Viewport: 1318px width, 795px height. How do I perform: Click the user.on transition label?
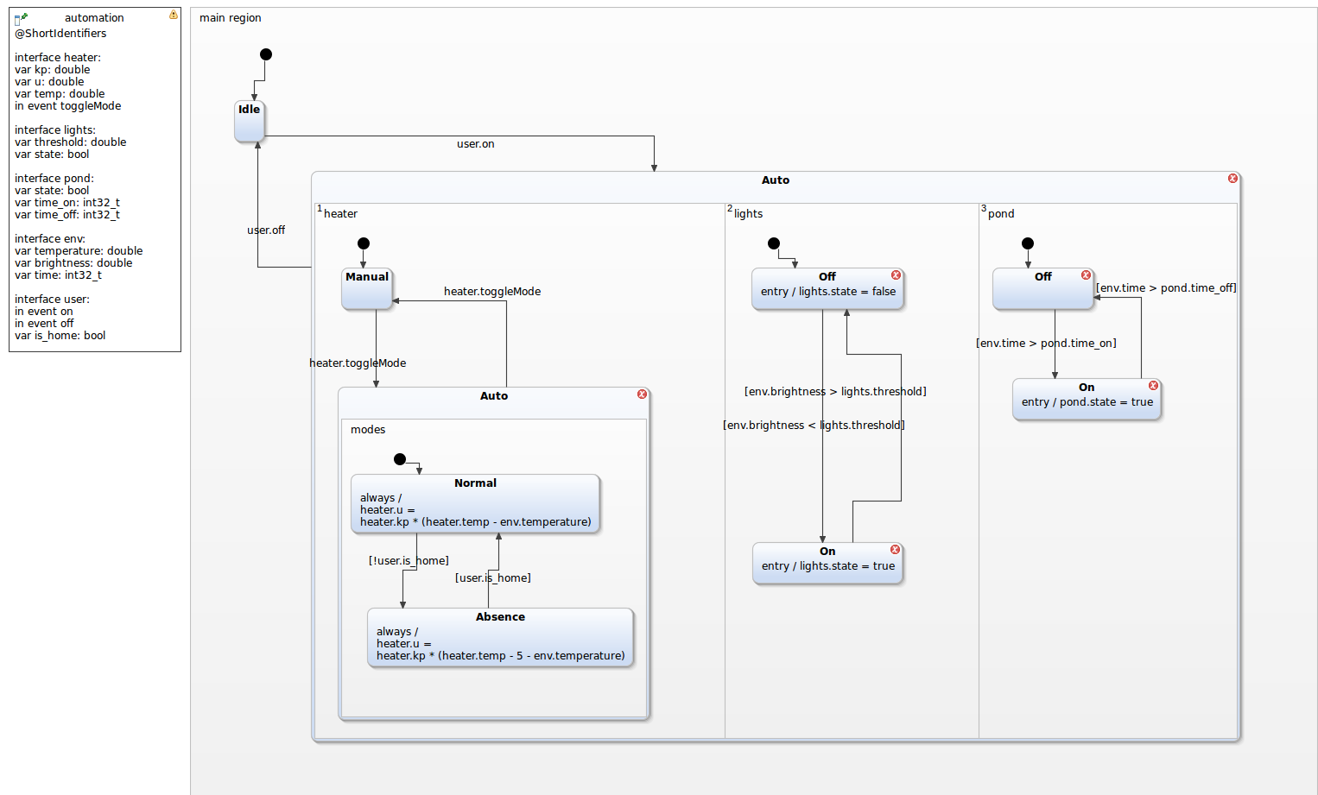pyautogui.click(x=475, y=144)
